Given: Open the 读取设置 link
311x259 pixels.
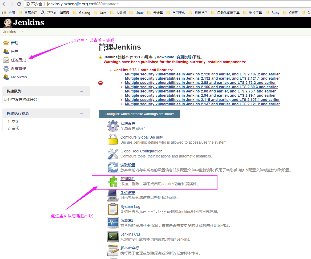Looking at the screenshot, I should (128, 165).
